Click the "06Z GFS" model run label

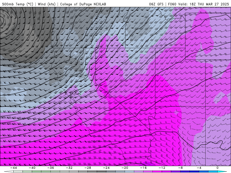tap(156, 4)
